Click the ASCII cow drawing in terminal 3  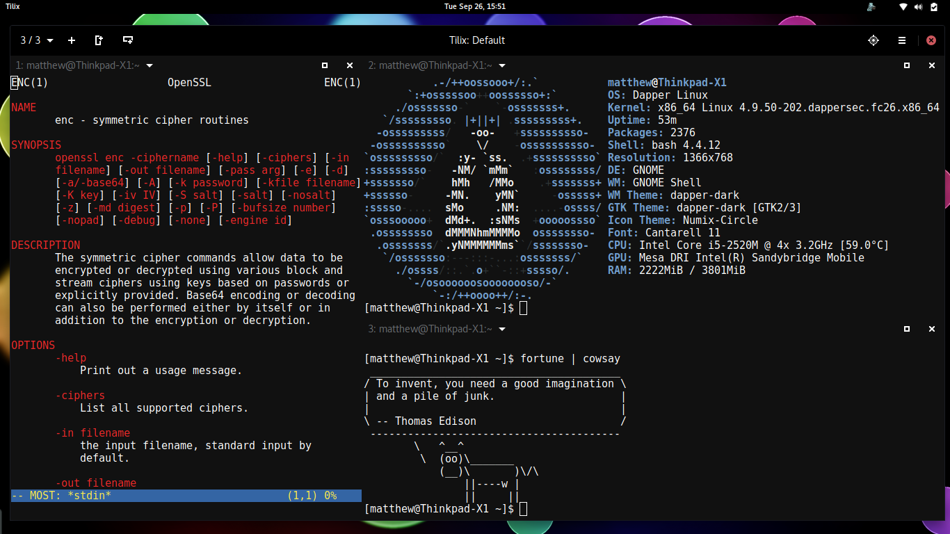(x=476, y=471)
